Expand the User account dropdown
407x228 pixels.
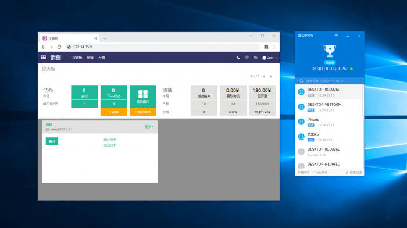(269, 58)
